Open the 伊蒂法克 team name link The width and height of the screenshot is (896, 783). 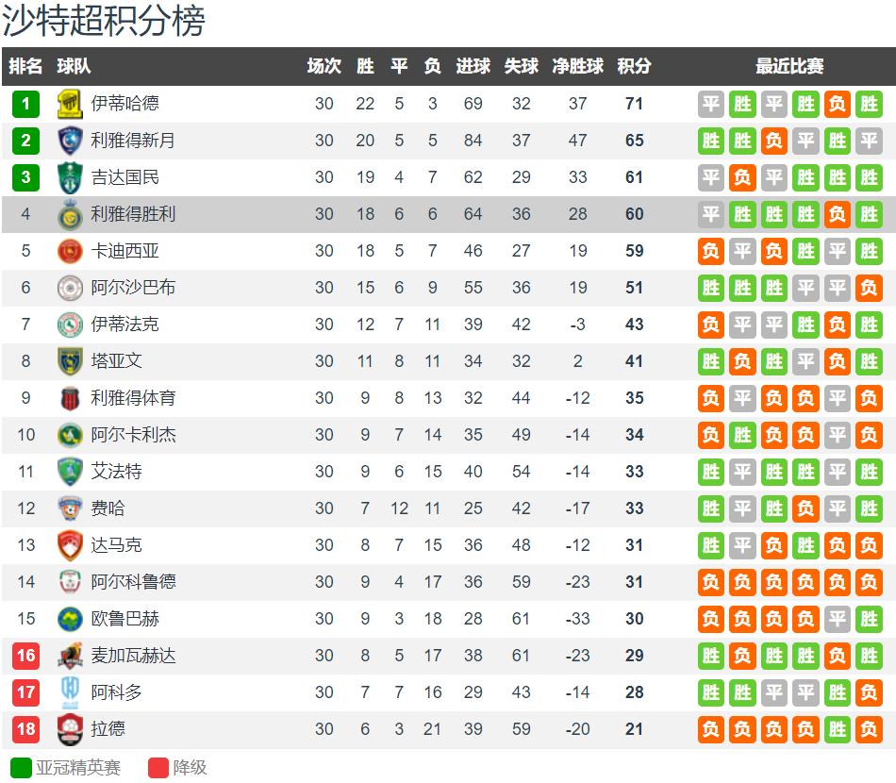124,325
